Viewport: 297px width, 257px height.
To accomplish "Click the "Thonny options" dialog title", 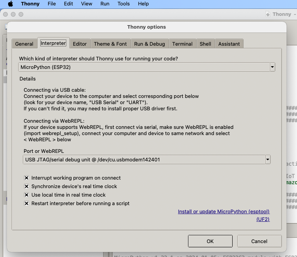I will (147, 27).
